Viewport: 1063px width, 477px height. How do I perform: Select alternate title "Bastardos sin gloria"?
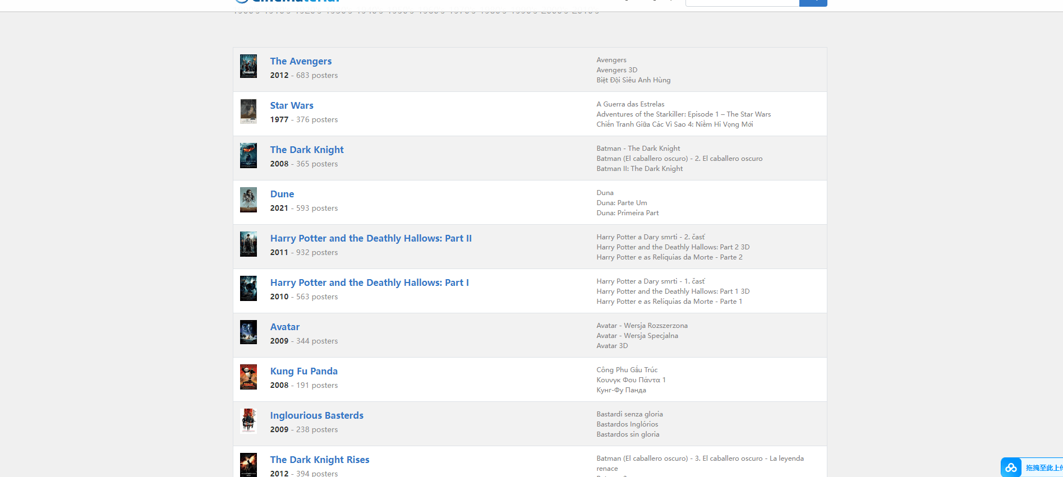pyautogui.click(x=628, y=434)
